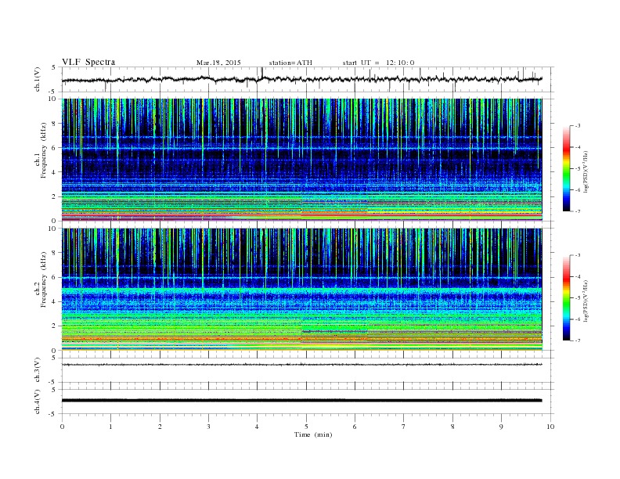Click the ch.3 voltage waveform trace
Image resolution: width=620 pixels, height=479 pixels.
[301, 365]
